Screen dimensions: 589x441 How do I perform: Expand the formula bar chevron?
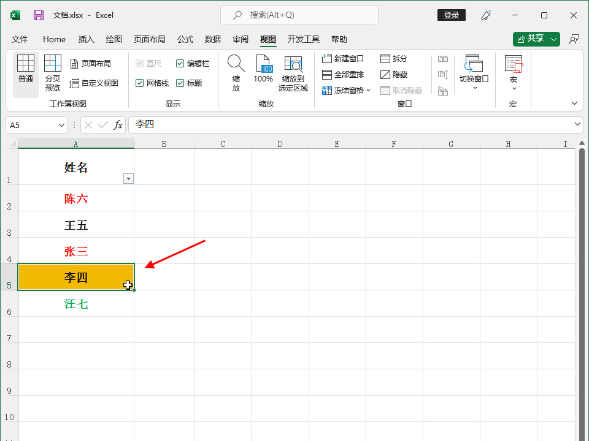click(x=577, y=124)
